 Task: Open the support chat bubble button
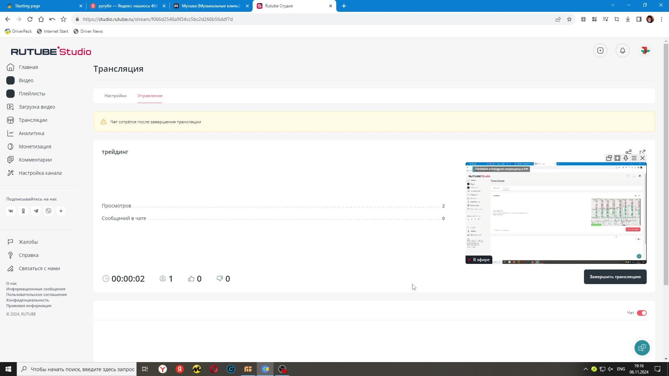[x=642, y=347]
